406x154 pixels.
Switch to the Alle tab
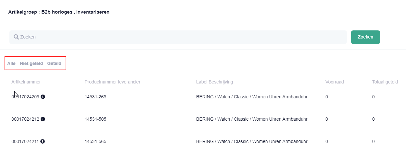click(x=11, y=63)
